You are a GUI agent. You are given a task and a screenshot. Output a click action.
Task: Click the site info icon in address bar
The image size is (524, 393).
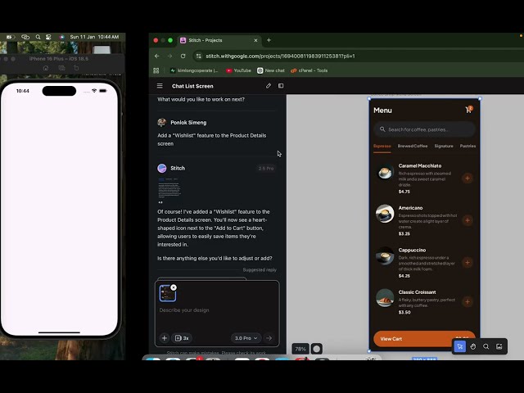coord(199,56)
